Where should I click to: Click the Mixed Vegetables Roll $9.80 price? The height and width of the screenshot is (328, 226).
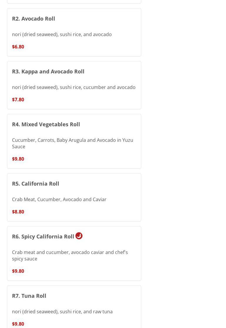18,159
